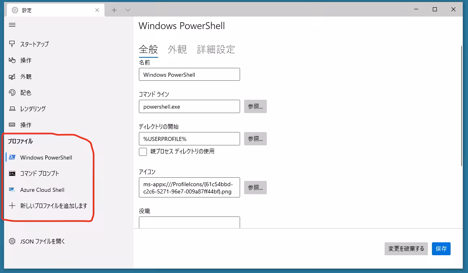The image size is (468, 273).
Task: Click the Windows PowerShell profile icon
Action: pyautogui.click(x=12, y=157)
